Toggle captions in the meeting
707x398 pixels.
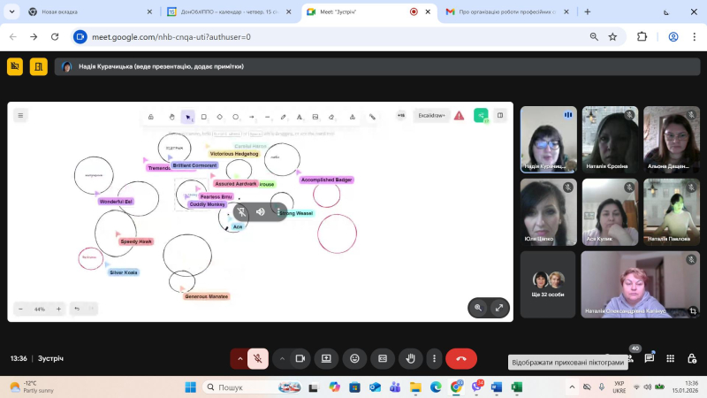tap(383, 358)
